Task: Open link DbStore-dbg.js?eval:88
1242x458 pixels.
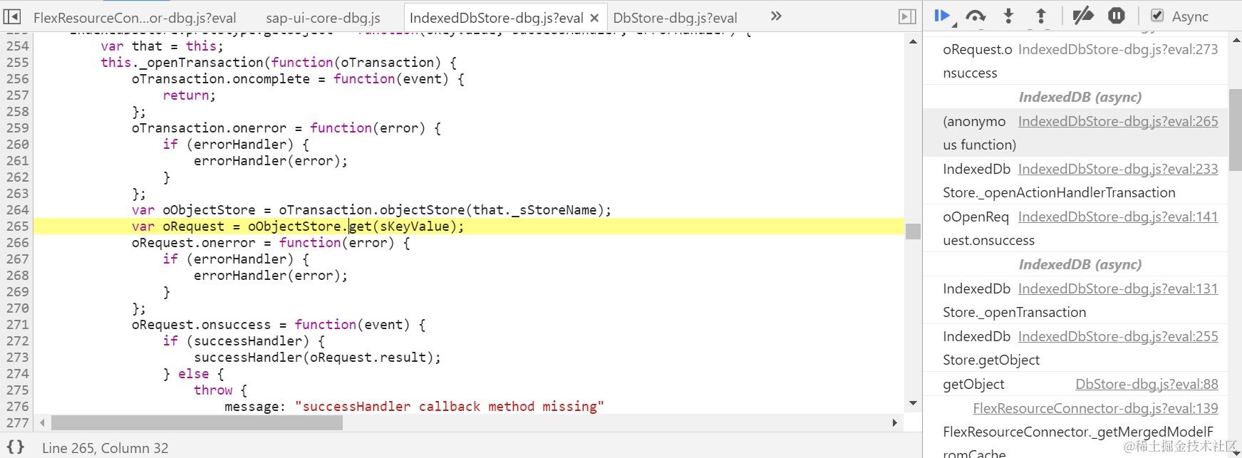Action: click(1147, 384)
